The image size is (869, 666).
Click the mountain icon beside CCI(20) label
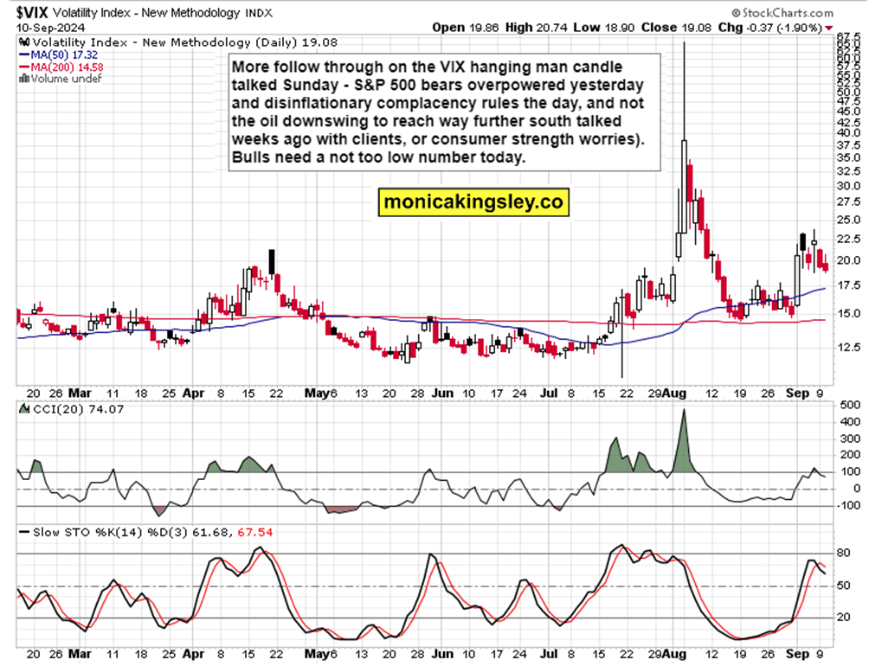24,409
